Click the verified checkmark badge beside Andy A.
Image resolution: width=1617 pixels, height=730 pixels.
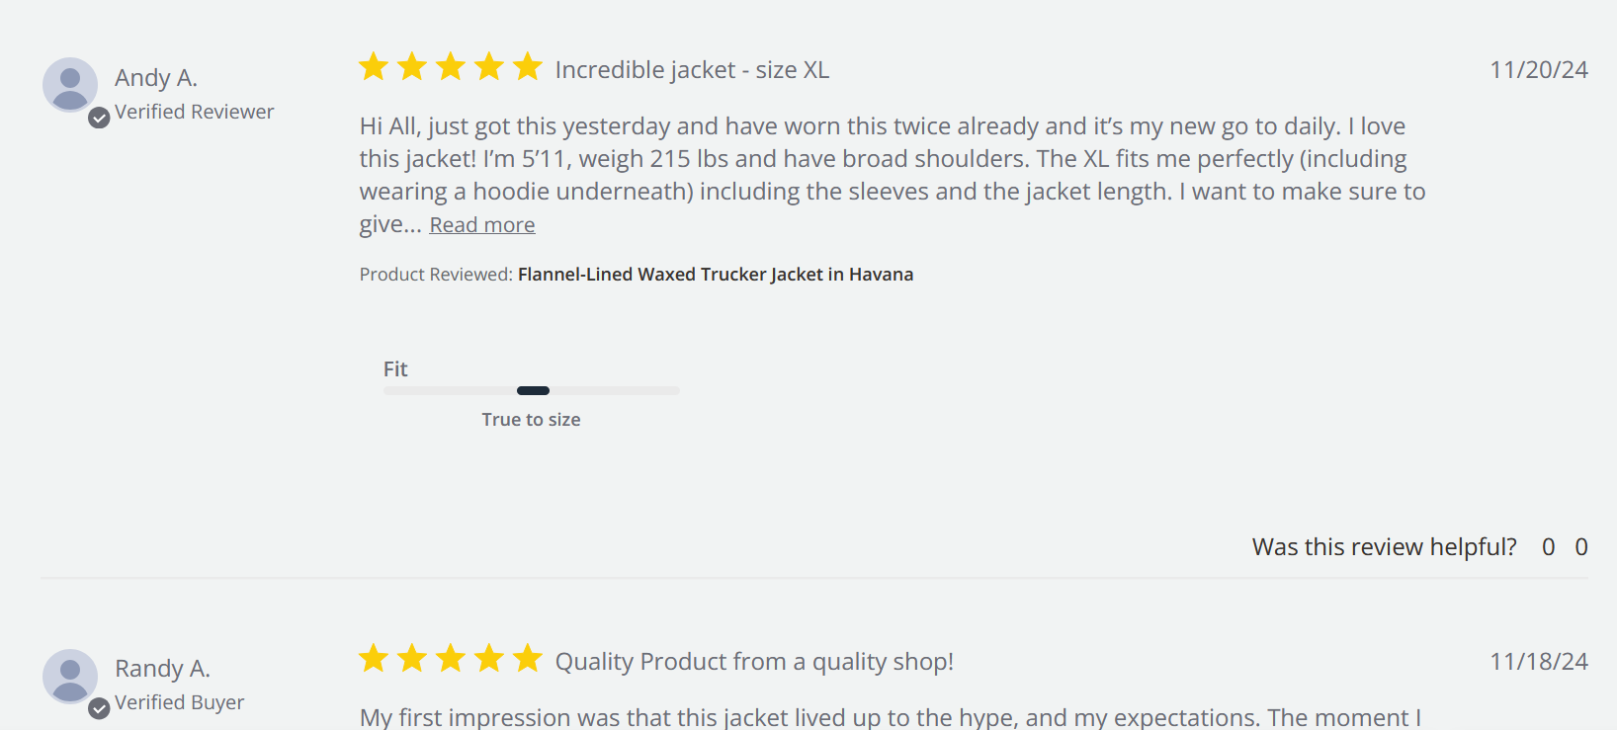click(99, 119)
